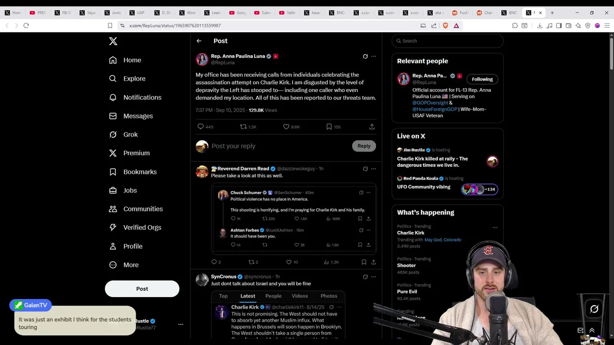Reply to Darren Read's comment showing 2 replies
This screenshot has width=614, height=345.
[x=216, y=262]
